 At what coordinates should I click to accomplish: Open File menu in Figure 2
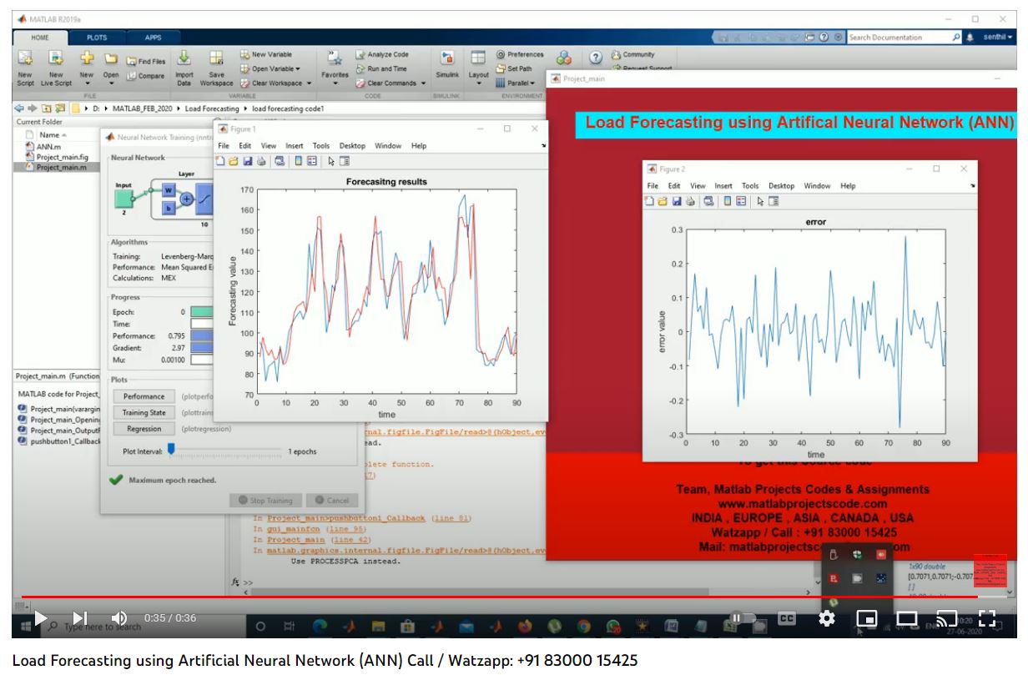(653, 186)
